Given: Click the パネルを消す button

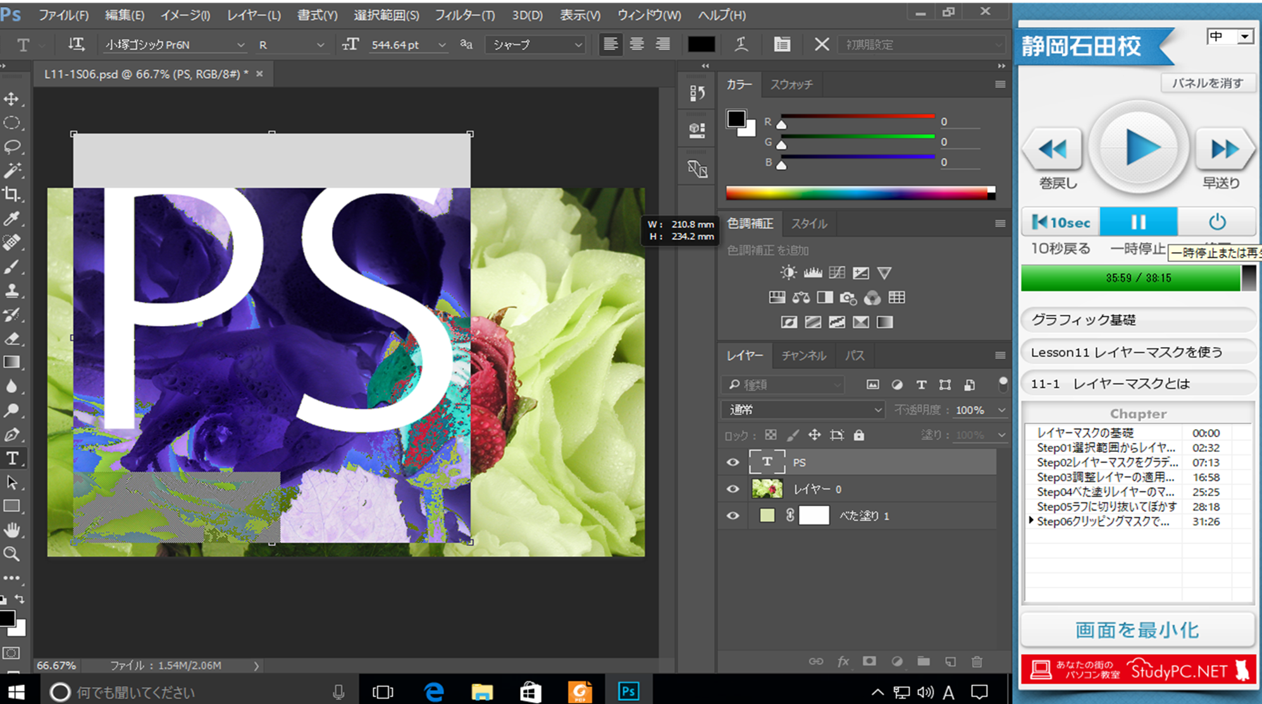Looking at the screenshot, I should (1207, 83).
